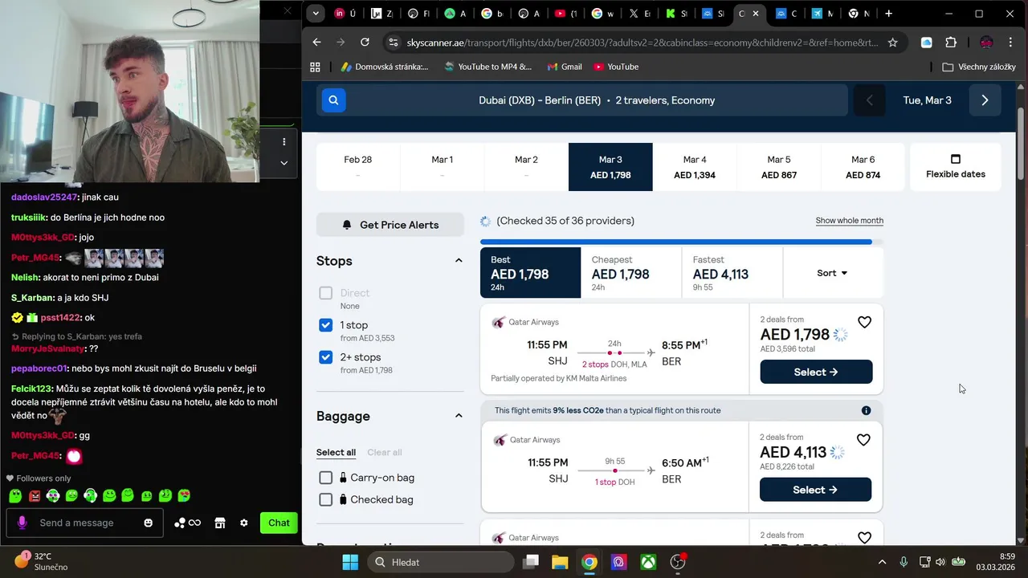This screenshot has width=1028, height=578.
Task: Bookmark this page with the star icon
Action: coord(893,42)
